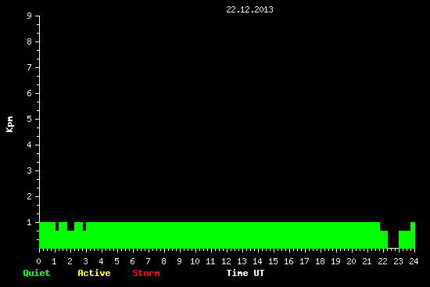Click the hour 6 time axis label

[x=132, y=261]
